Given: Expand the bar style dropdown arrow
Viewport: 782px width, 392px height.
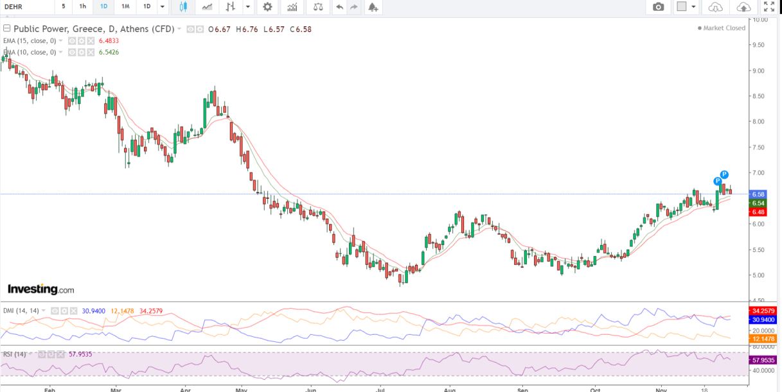Looking at the screenshot, I should (248, 6).
